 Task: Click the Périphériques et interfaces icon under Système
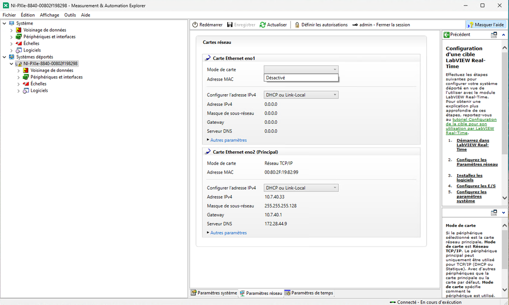point(19,37)
